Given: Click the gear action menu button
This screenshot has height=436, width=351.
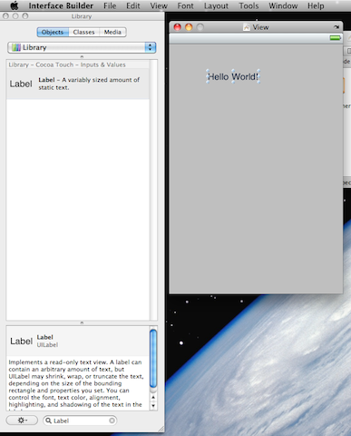Looking at the screenshot, I should tap(22, 421).
